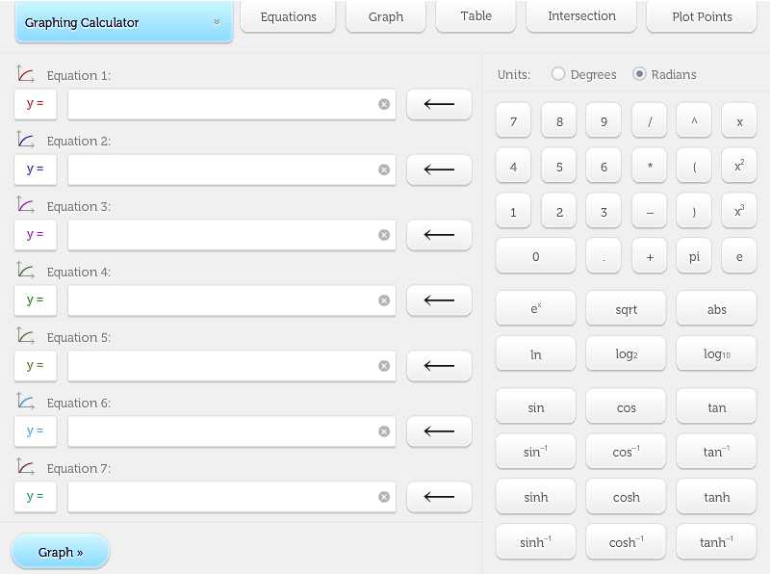Open the Graphing Calculator dropdown

[123, 22]
